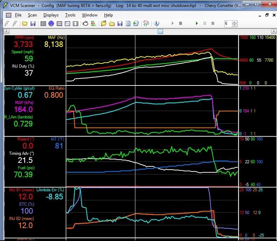277x241 pixels.
Task: Click the 7500 RPM scale label
Action: pyautogui.click(x=244, y=37)
